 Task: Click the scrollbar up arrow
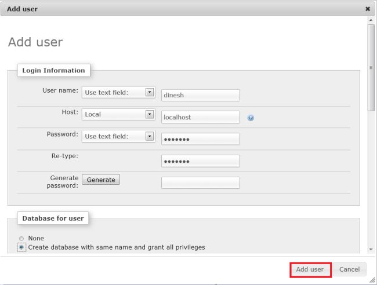pyautogui.click(x=371, y=20)
